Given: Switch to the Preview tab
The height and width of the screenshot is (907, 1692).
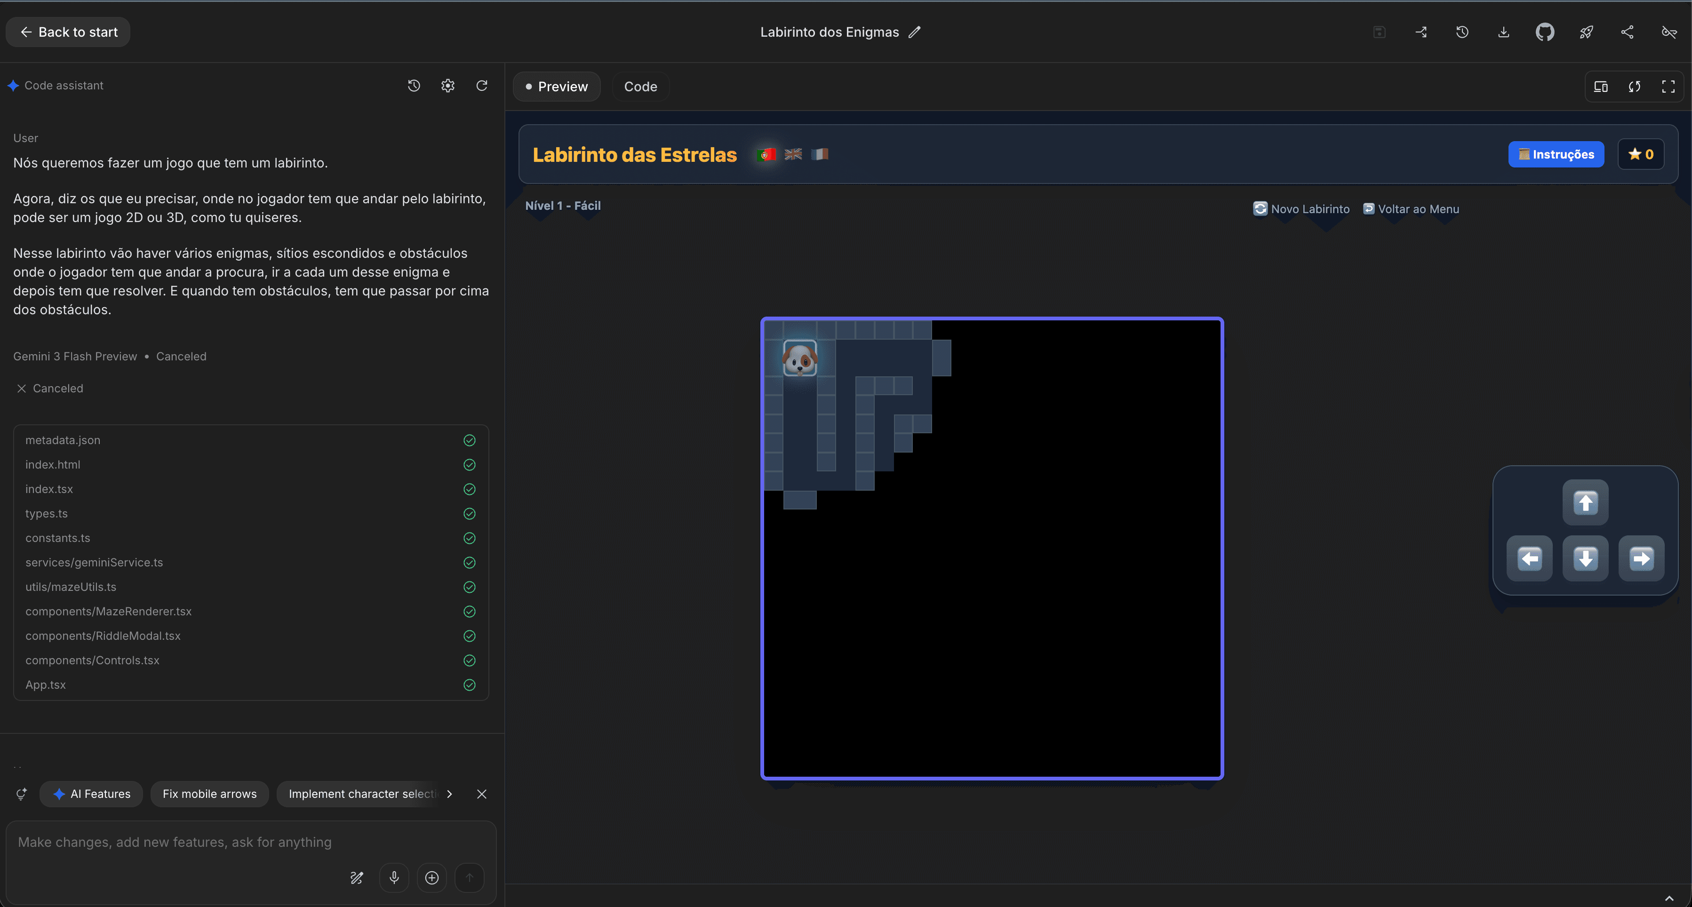Looking at the screenshot, I should 556,86.
